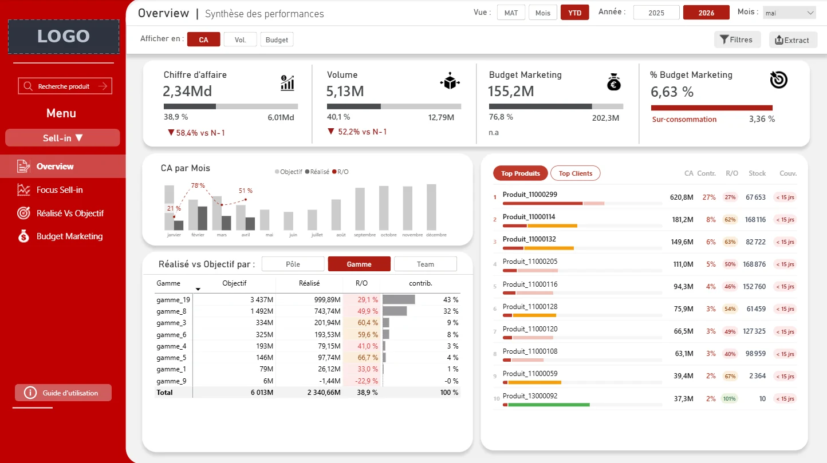Click the Total row label
Viewport: 827px width, 463px height.
pyautogui.click(x=164, y=393)
